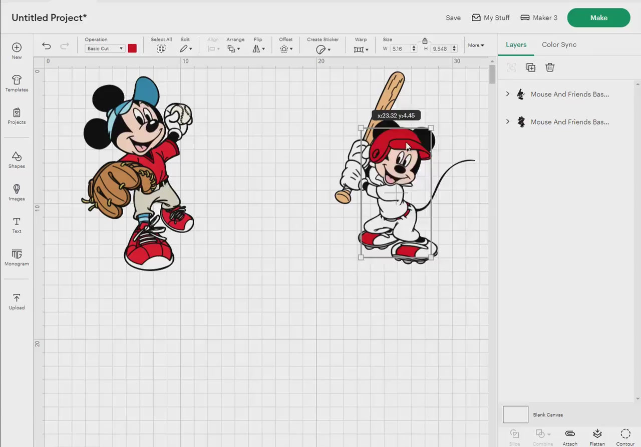Open the Offset tool
Screen dimensions: 641x447
(286, 48)
